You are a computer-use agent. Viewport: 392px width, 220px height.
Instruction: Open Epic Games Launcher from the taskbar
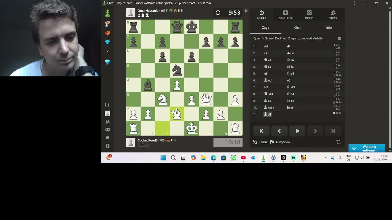(x=283, y=158)
